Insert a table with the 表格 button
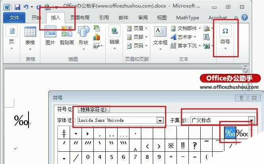 click(x=30, y=38)
